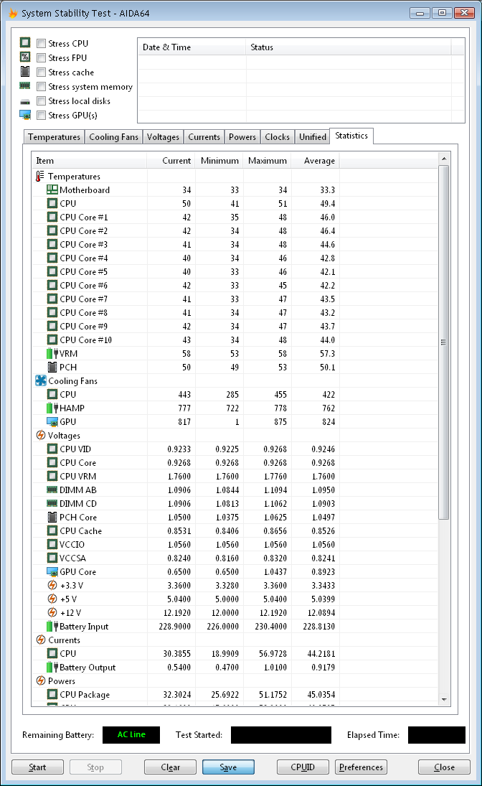Select the Powers tab

[242, 137]
